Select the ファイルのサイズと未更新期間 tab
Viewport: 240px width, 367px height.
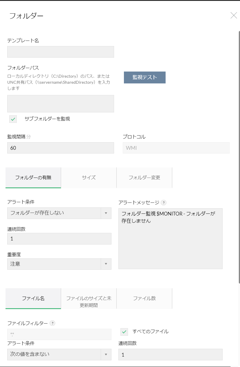(89, 301)
